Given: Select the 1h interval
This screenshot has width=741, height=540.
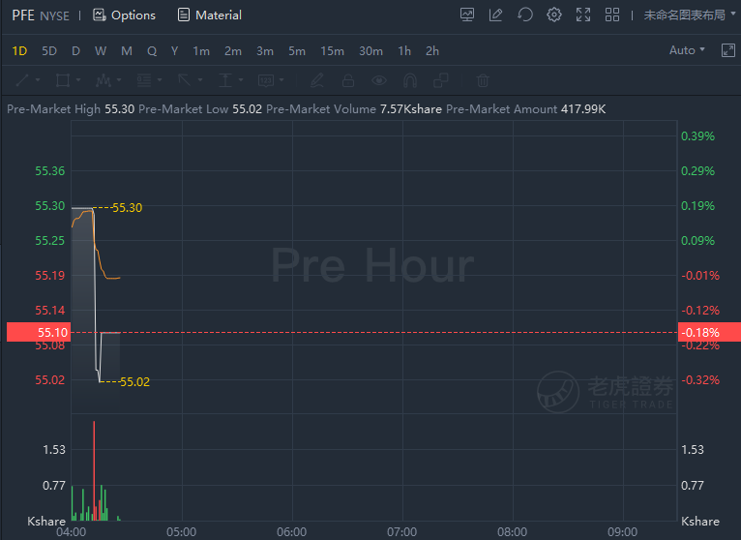Looking at the screenshot, I should pos(404,51).
